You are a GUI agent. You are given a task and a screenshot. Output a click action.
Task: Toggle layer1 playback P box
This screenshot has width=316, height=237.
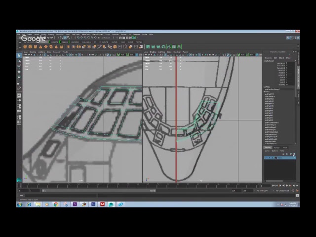[x=269, y=158]
